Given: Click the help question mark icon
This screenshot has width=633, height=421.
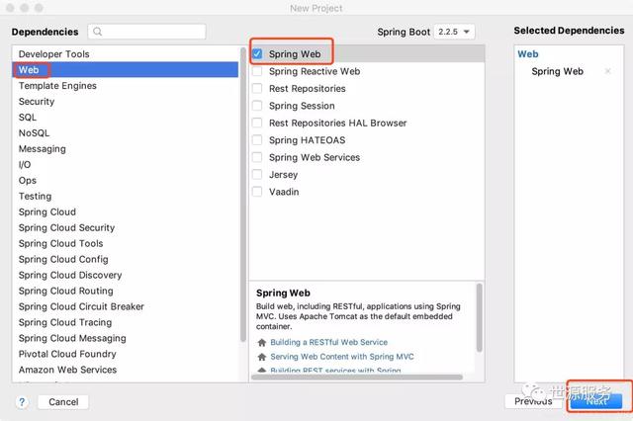Looking at the screenshot, I should point(22,402).
